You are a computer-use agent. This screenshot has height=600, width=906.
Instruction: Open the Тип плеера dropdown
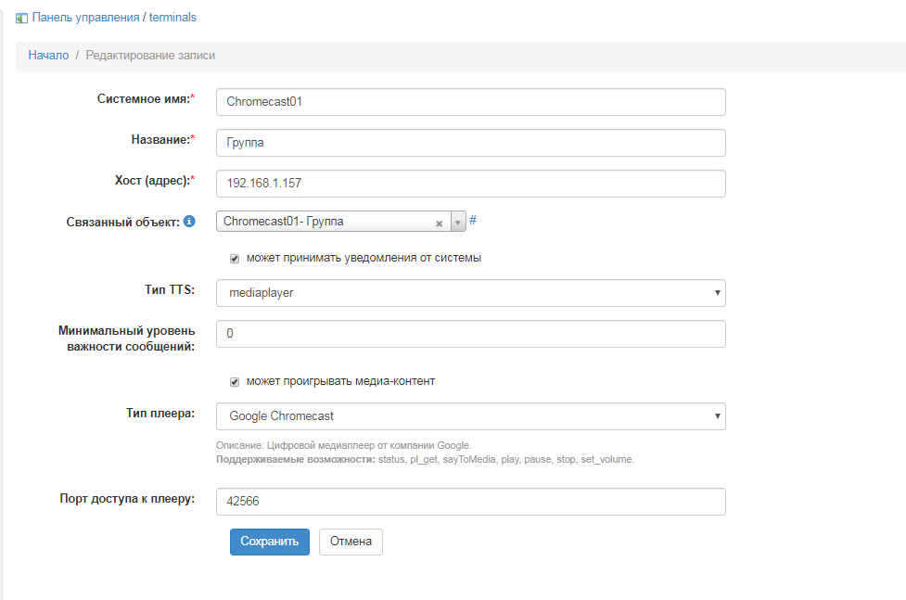[470, 416]
